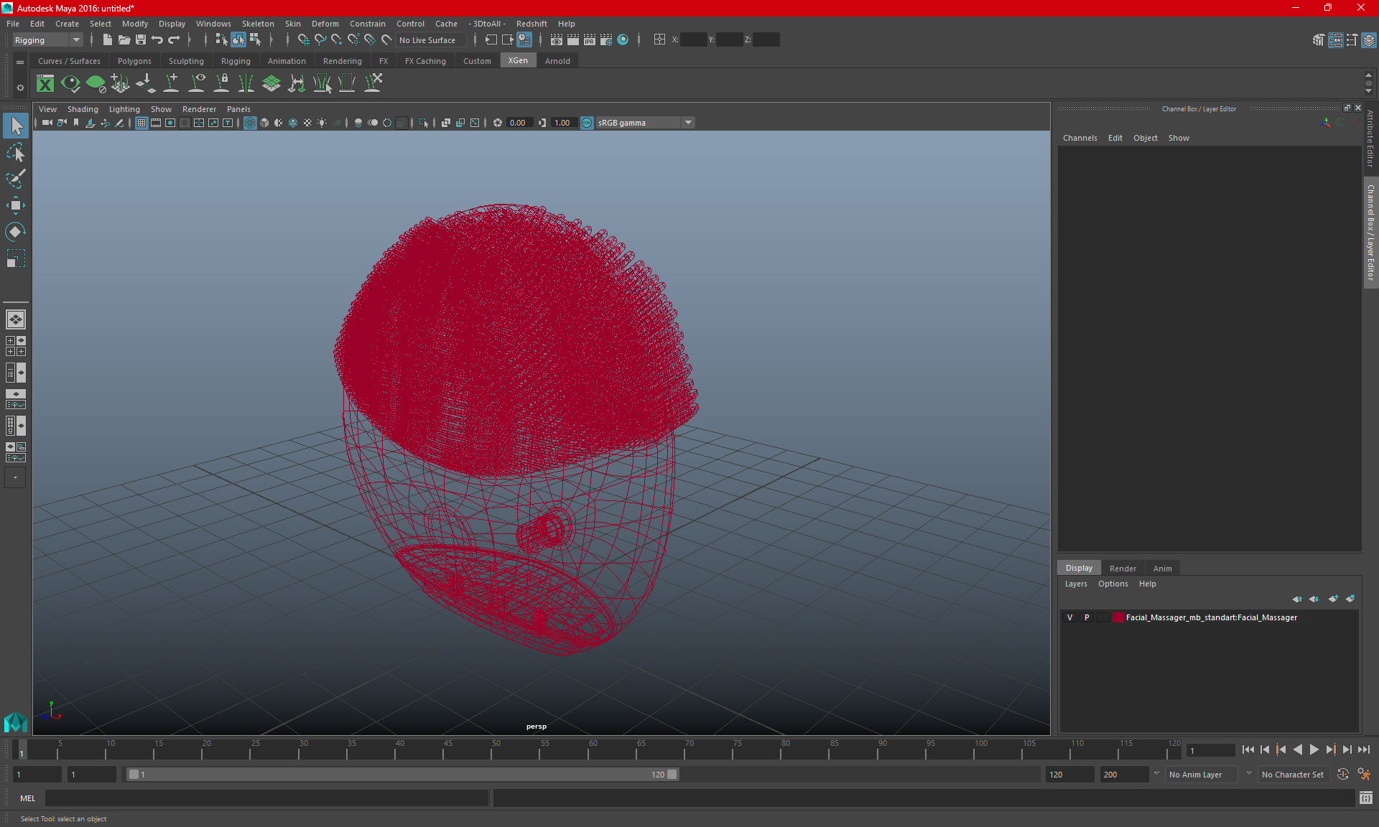Click the move layer up icon

[1297, 599]
